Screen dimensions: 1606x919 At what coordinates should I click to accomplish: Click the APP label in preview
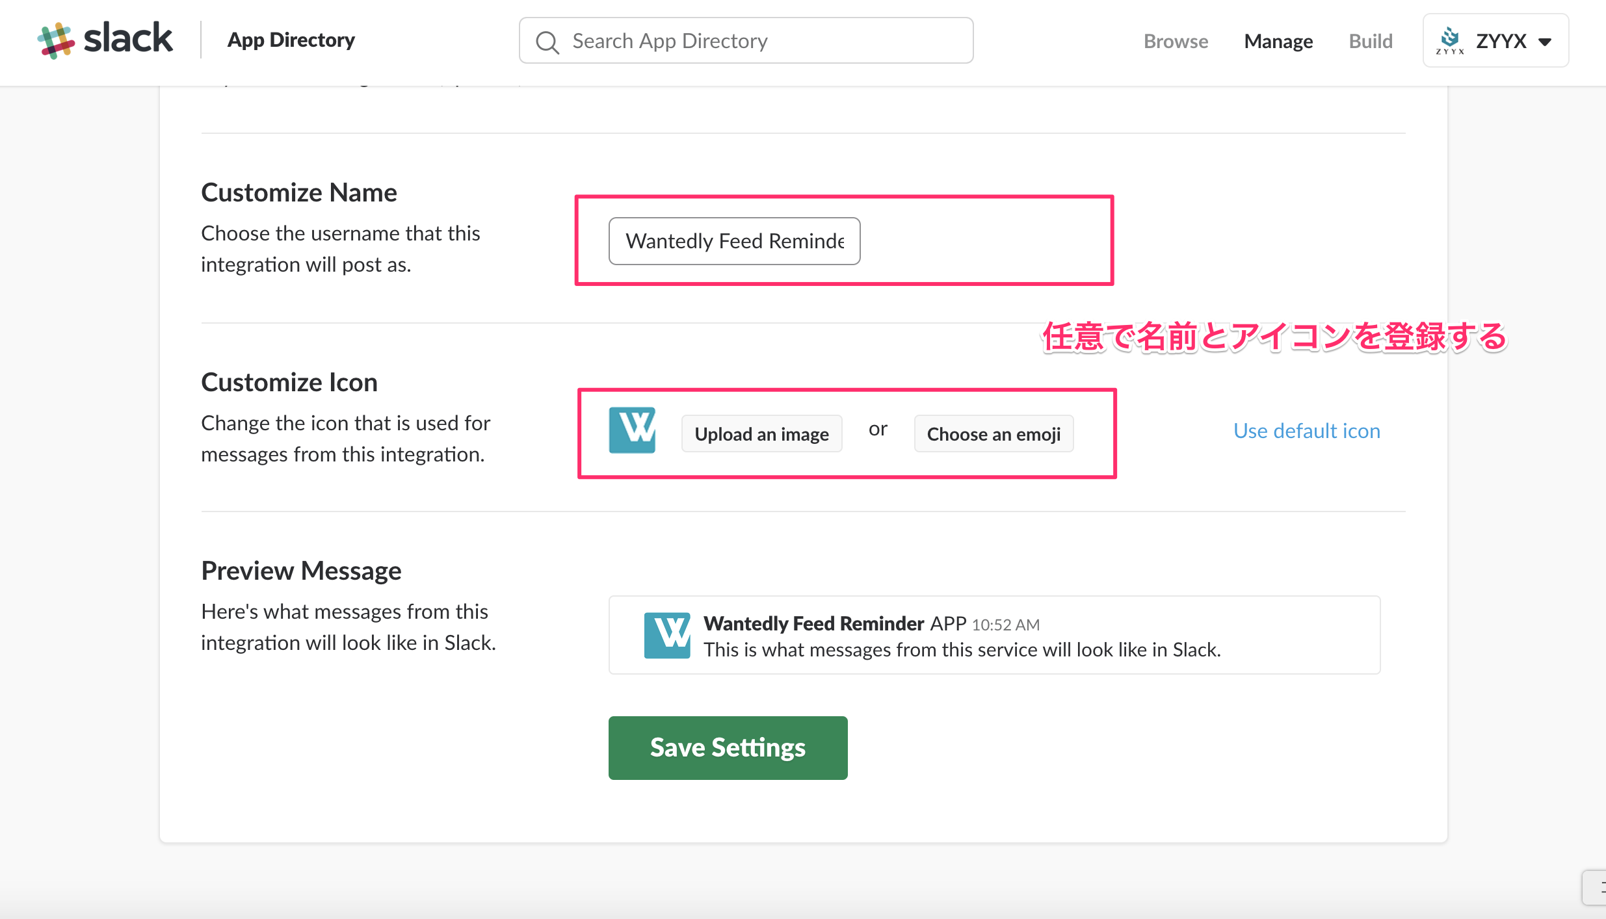948,623
